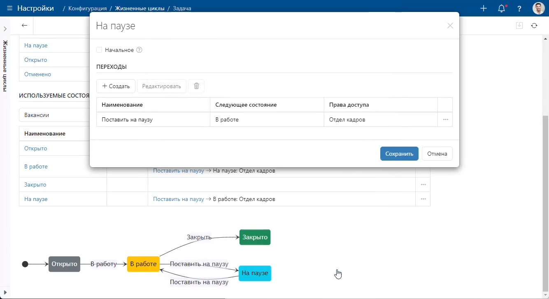Viewport: 549px width, 299px height.
Task: Click the Следующее состояние column header
Action: tap(267, 105)
